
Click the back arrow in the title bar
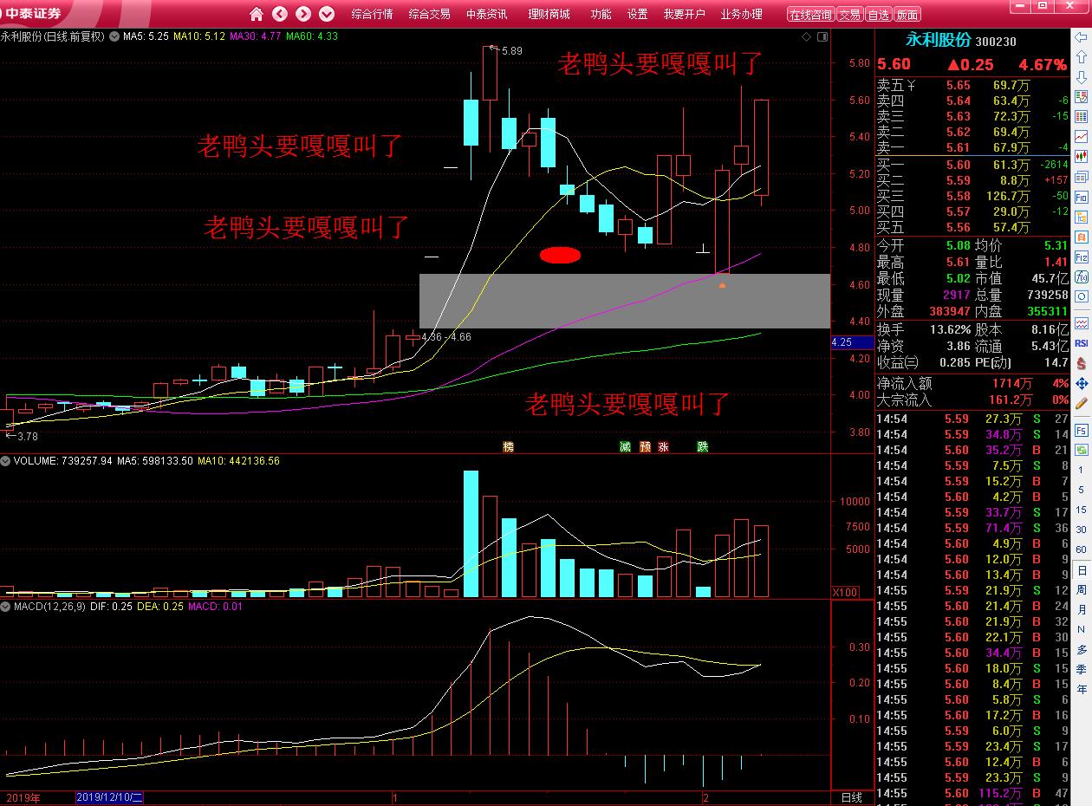(x=280, y=14)
